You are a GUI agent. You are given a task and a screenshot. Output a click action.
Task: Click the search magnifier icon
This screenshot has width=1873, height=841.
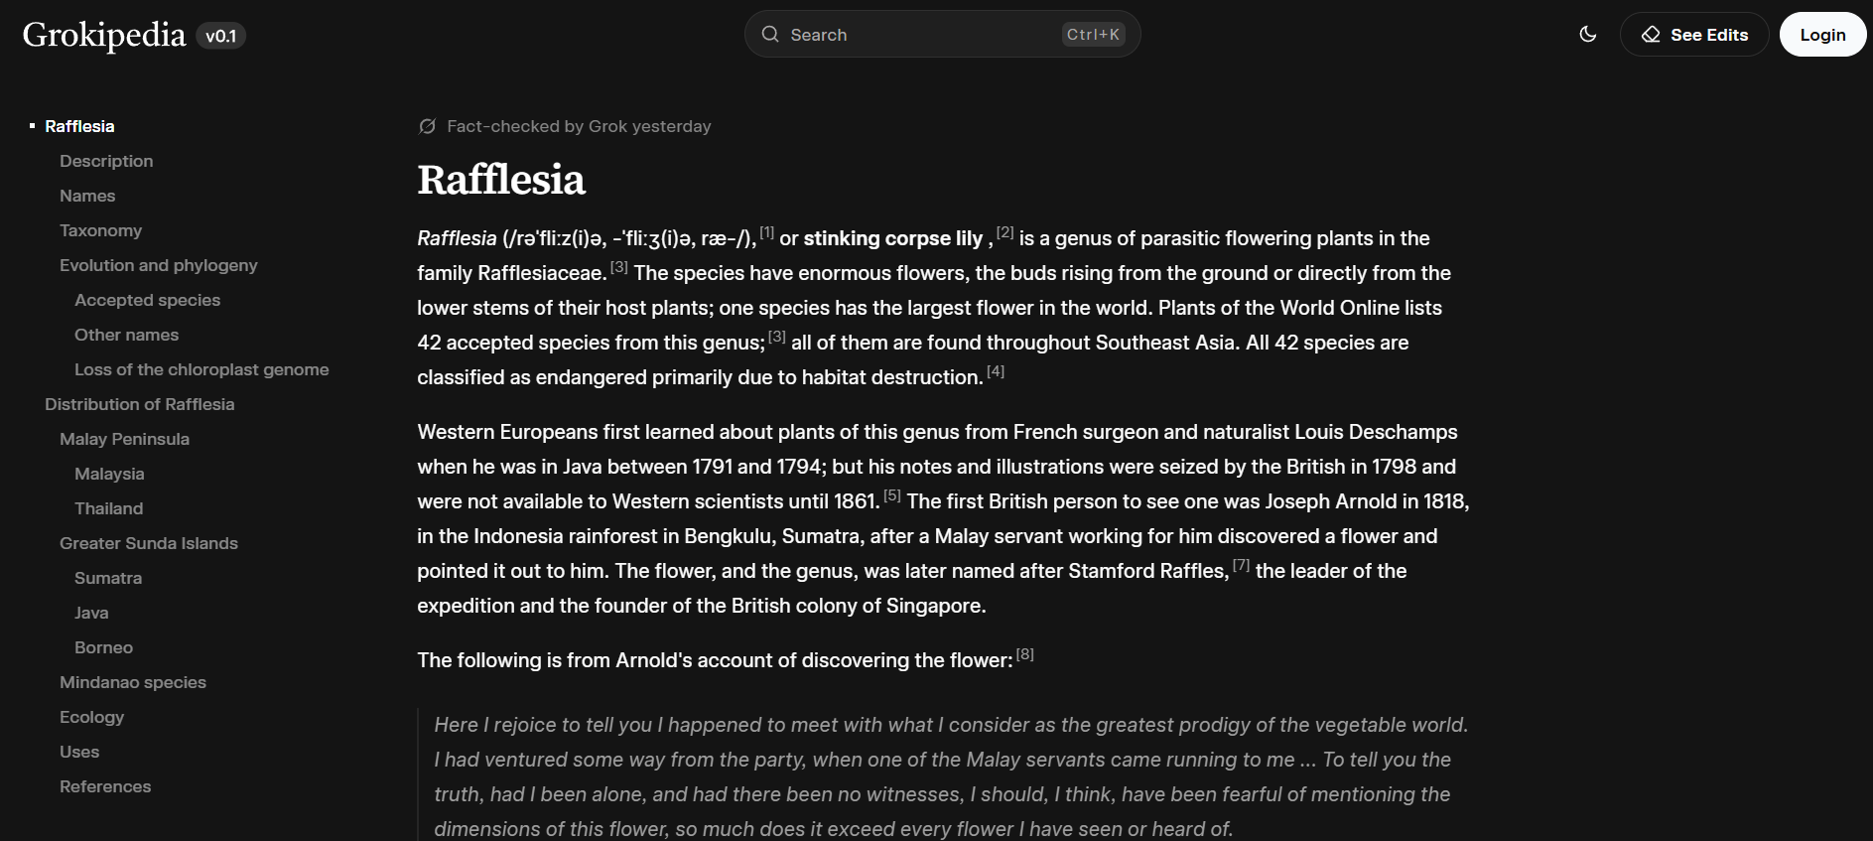[x=770, y=35]
